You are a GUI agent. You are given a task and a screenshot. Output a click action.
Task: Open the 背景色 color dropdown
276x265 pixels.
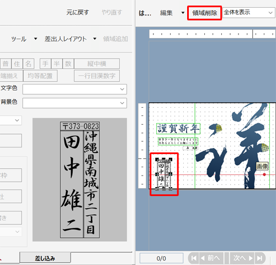tap(75, 103)
